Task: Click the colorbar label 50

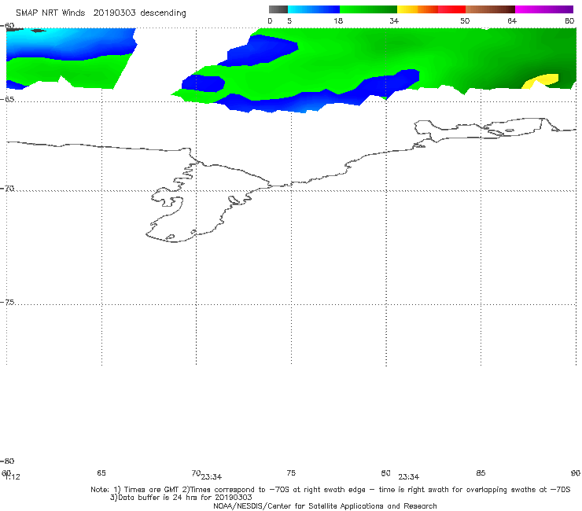Action: coord(465,20)
